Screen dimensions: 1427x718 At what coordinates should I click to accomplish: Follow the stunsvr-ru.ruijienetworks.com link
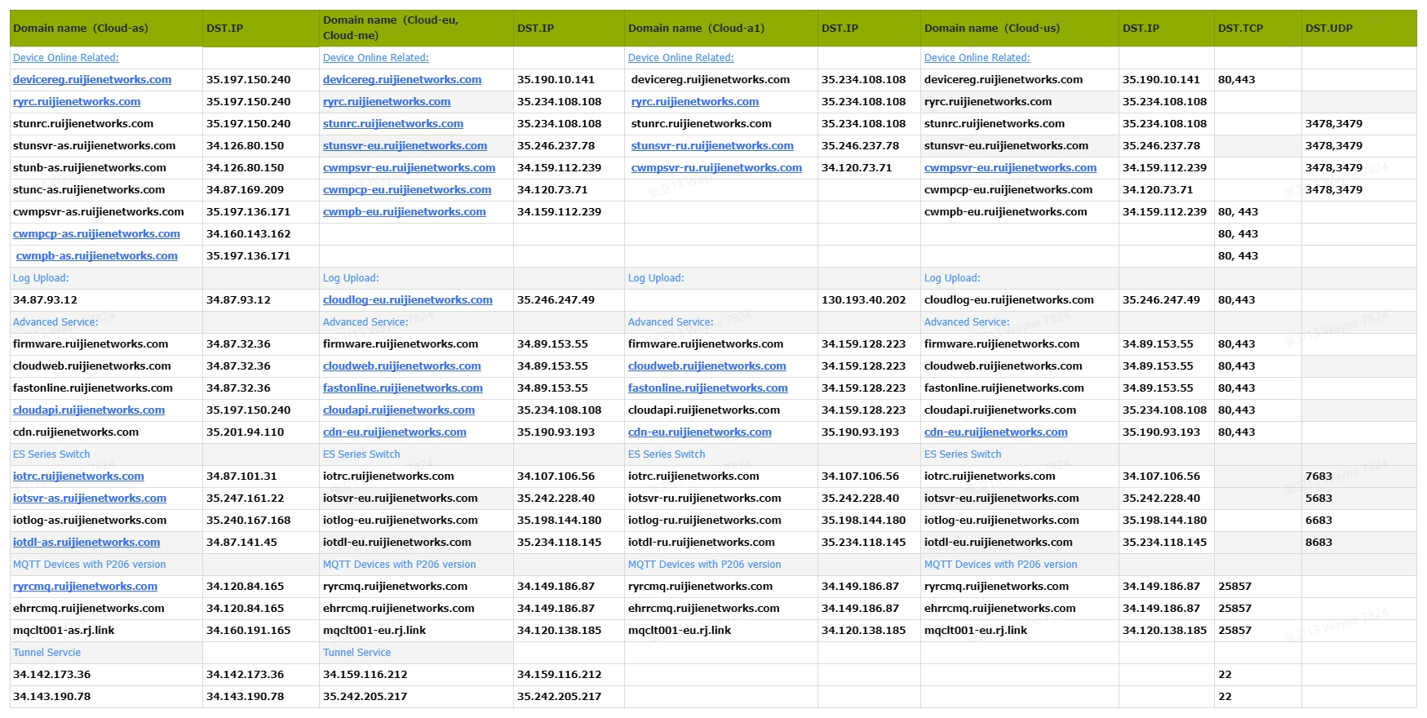point(712,146)
